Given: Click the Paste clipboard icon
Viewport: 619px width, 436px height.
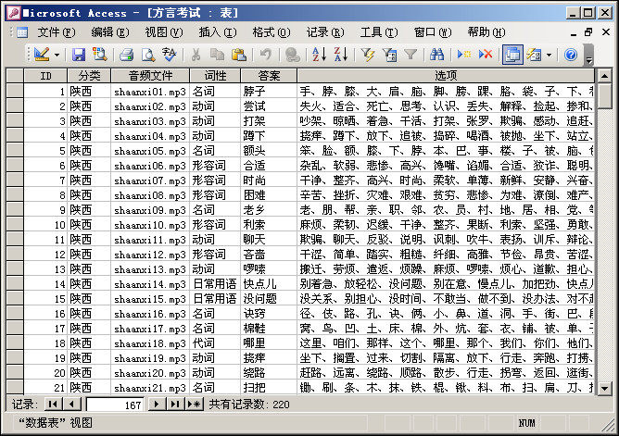Looking at the screenshot, I should pyautogui.click(x=239, y=55).
